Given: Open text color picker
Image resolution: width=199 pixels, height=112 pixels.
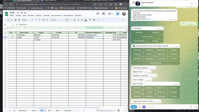Looking at the screenshot, I should [x=86, y=20].
